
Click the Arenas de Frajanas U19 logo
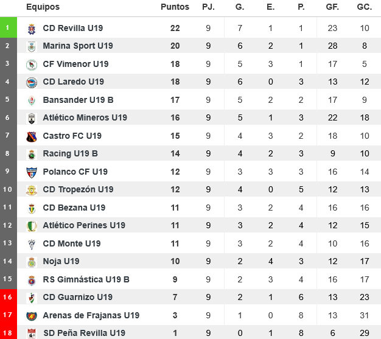tap(32, 316)
